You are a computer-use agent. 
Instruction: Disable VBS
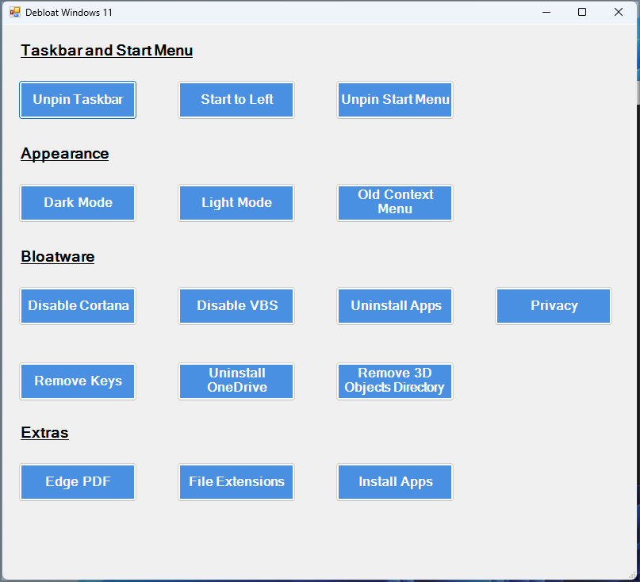pyautogui.click(x=236, y=306)
